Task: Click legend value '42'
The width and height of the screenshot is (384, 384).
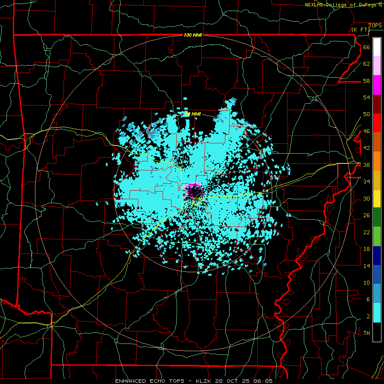Action: click(367, 148)
